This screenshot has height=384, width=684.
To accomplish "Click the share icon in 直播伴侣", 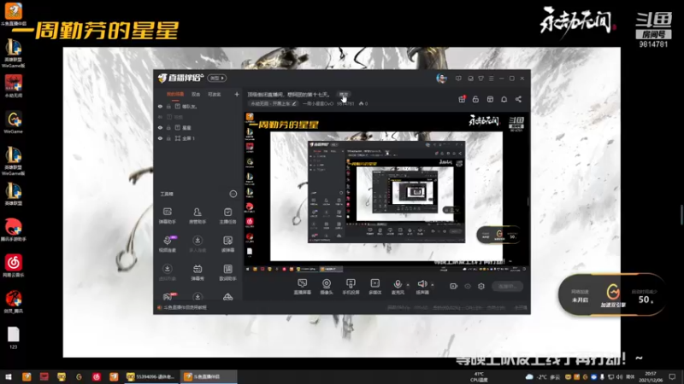I will coord(518,99).
